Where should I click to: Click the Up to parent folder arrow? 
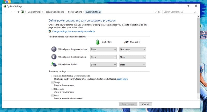pos(18,12)
